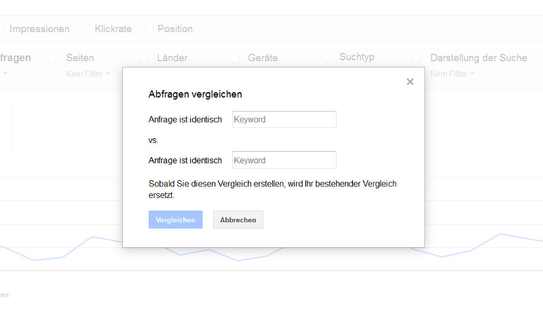543x309 pixels.
Task: Open the filter arrow under Suchanfragen
Action: [x=5, y=73]
